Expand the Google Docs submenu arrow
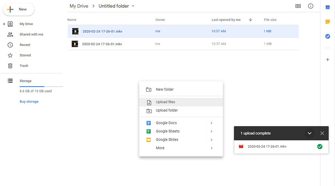 coord(211,123)
